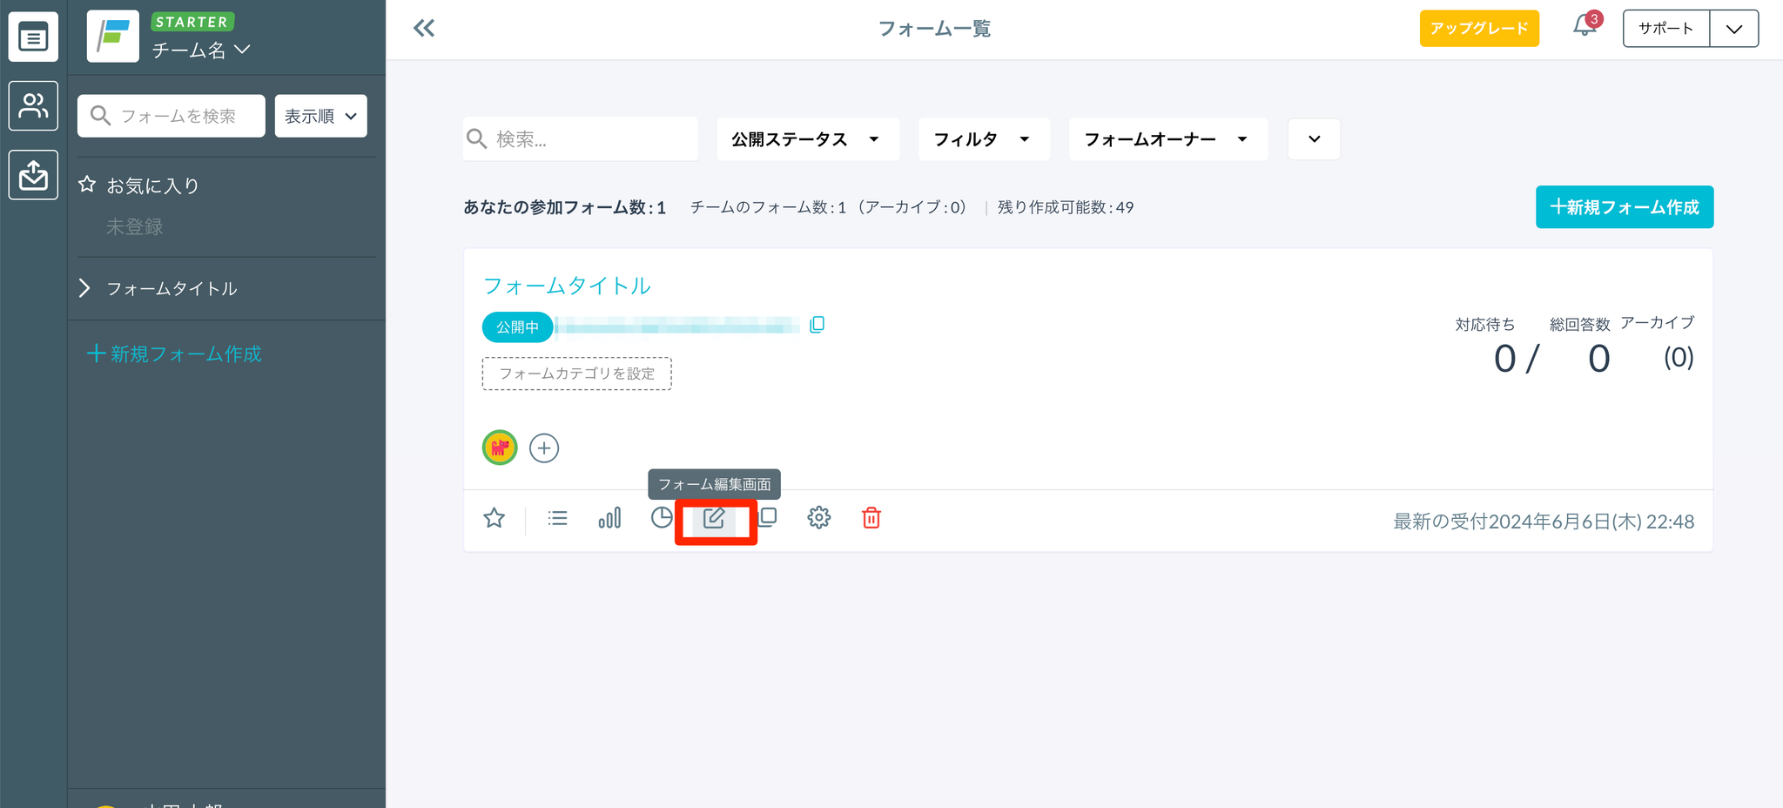The image size is (1783, 808).
Task: Collapse the sidebar with double chevron
Action: [x=424, y=29]
